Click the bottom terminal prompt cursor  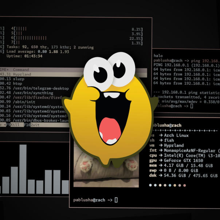(x=116, y=200)
